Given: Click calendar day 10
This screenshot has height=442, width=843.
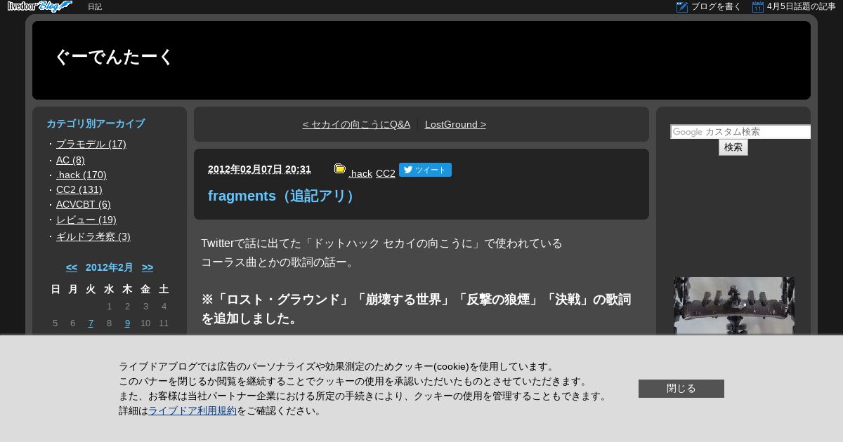Looking at the screenshot, I should pos(145,323).
